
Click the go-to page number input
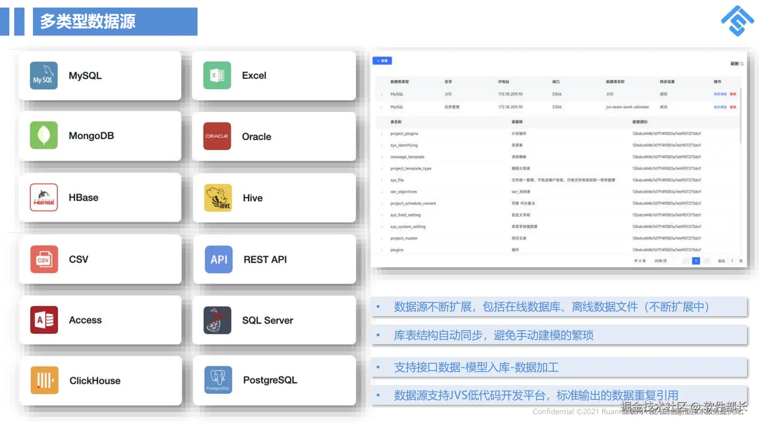tap(732, 261)
